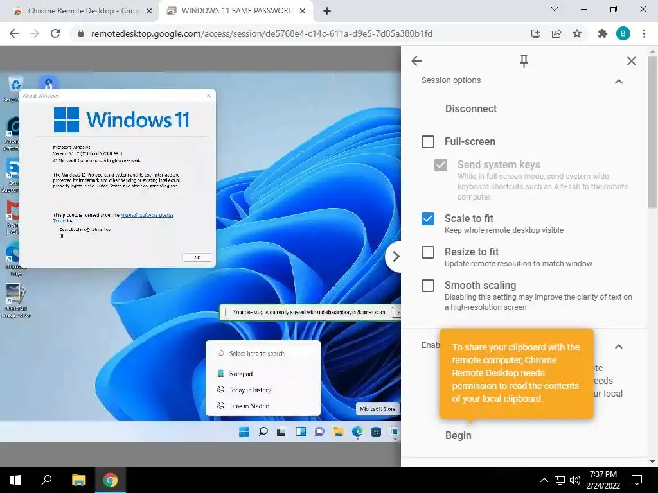The width and height of the screenshot is (658, 493).
Task: Open the volume control tray icon
Action: (x=575, y=480)
